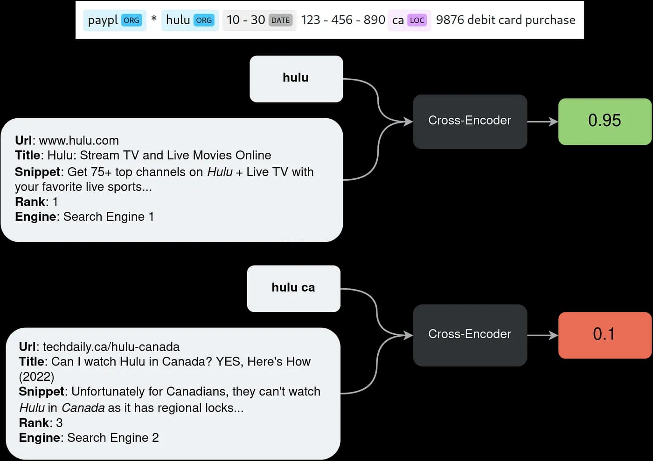Click the red 0.1 score box
This screenshot has height=461, width=653.
(604, 335)
